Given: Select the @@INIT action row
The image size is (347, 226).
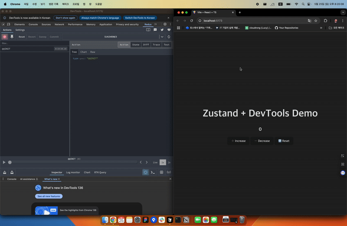Looking at the screenshot, I should 35,49.
